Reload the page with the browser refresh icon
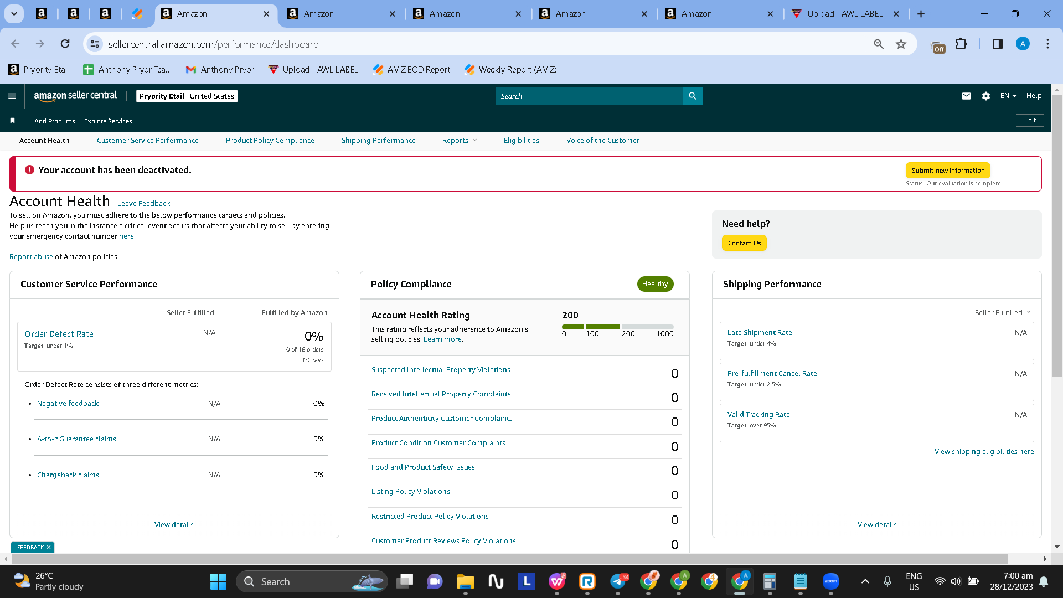 click(x=65, y=44)
